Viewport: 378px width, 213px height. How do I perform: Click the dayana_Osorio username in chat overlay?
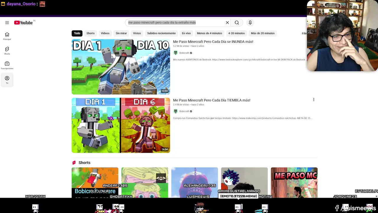click(21, 4)
